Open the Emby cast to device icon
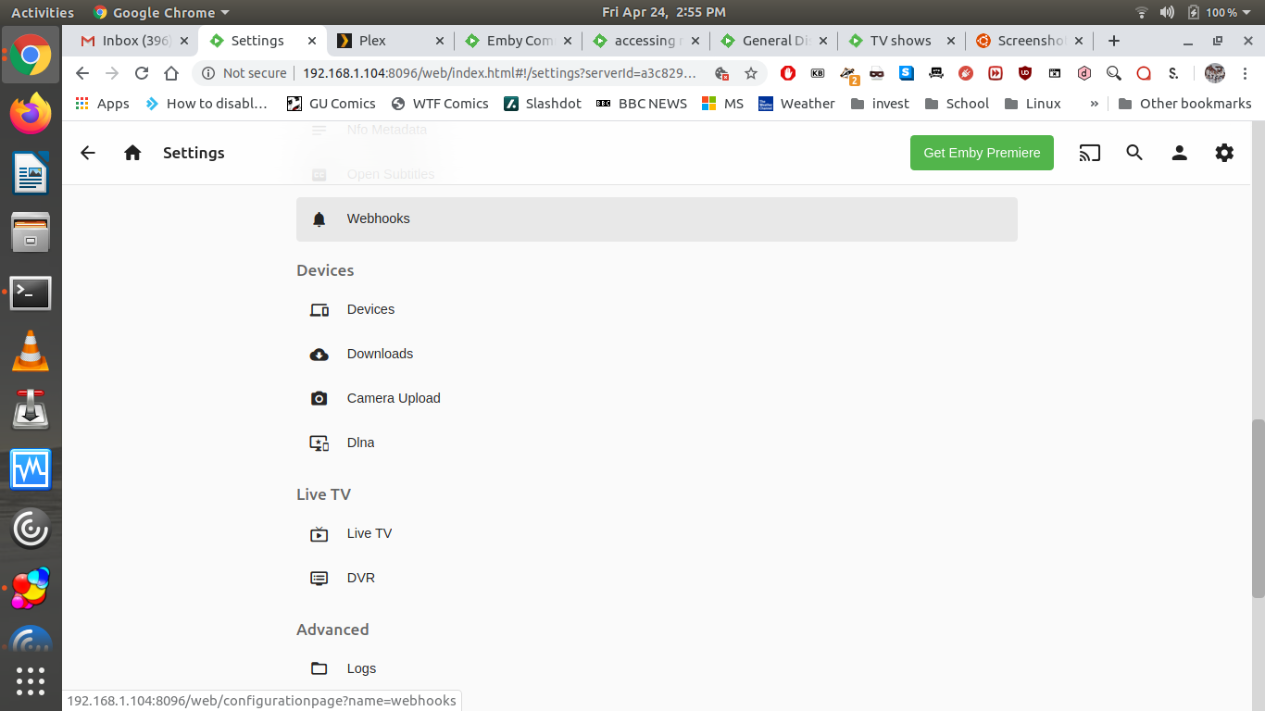 click(1089, 153)
